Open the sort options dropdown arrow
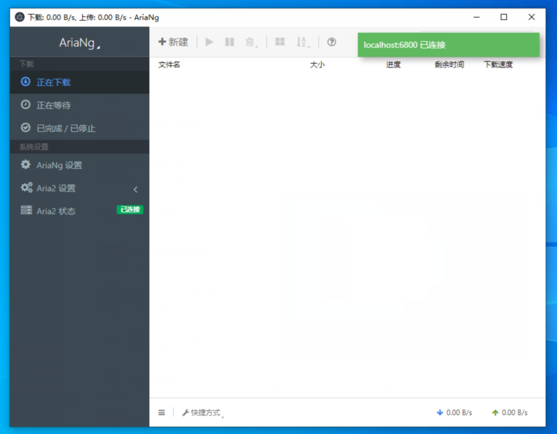This screenshot has width=557, height=434. [308, 45]
